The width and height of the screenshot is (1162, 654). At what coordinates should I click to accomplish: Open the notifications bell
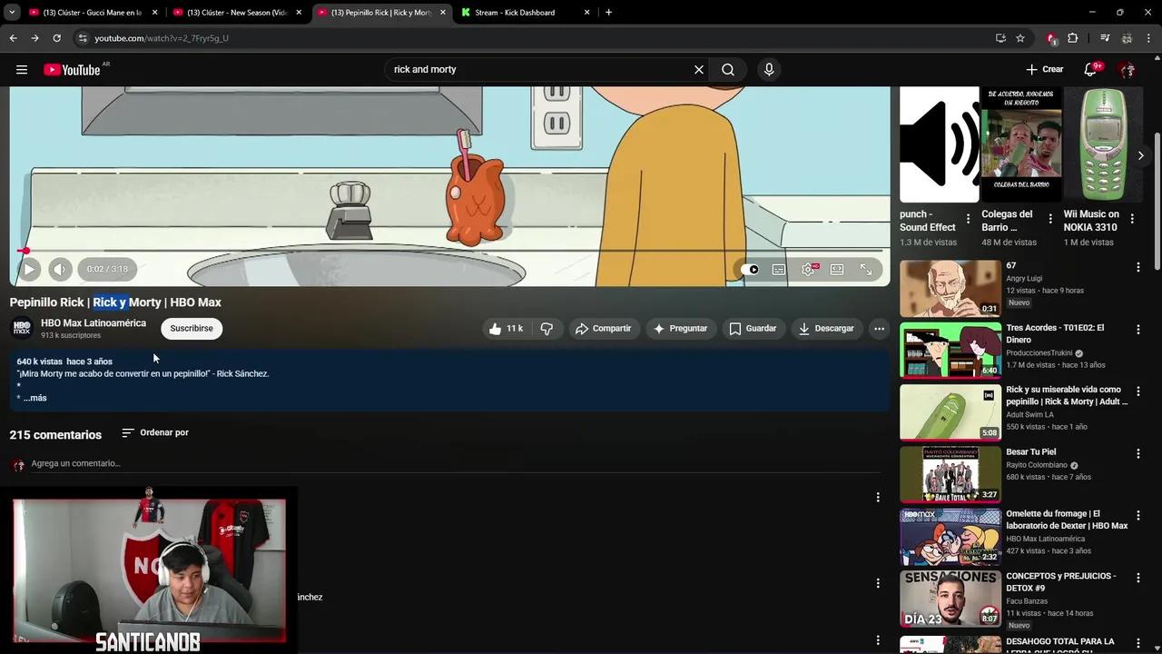(1091, 70)
